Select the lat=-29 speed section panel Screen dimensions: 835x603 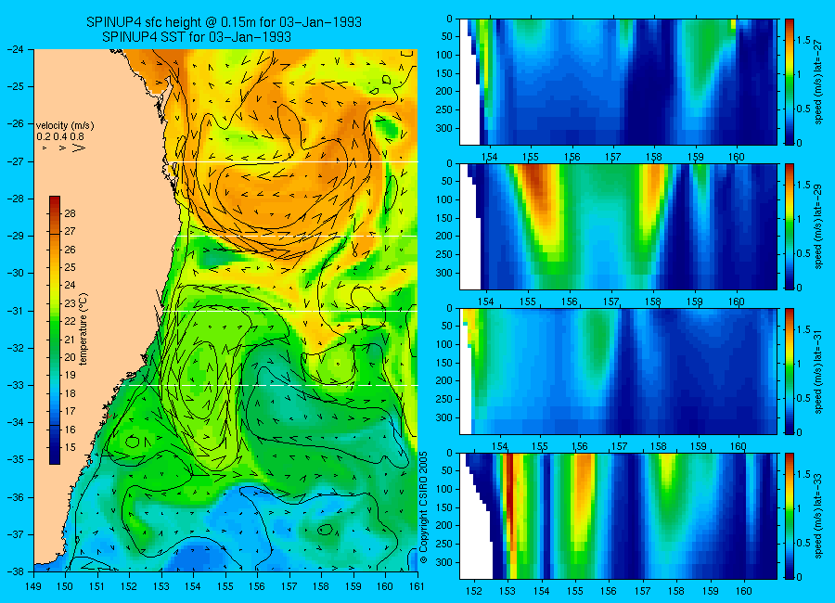coord(618,226)
